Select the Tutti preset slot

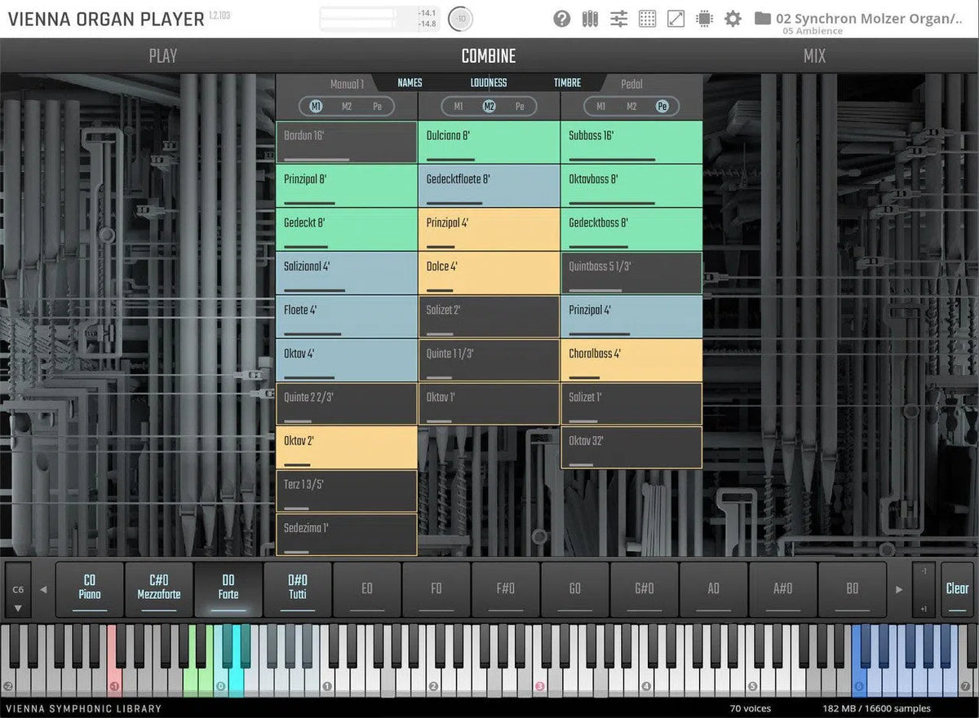click(x=298, y=588)
